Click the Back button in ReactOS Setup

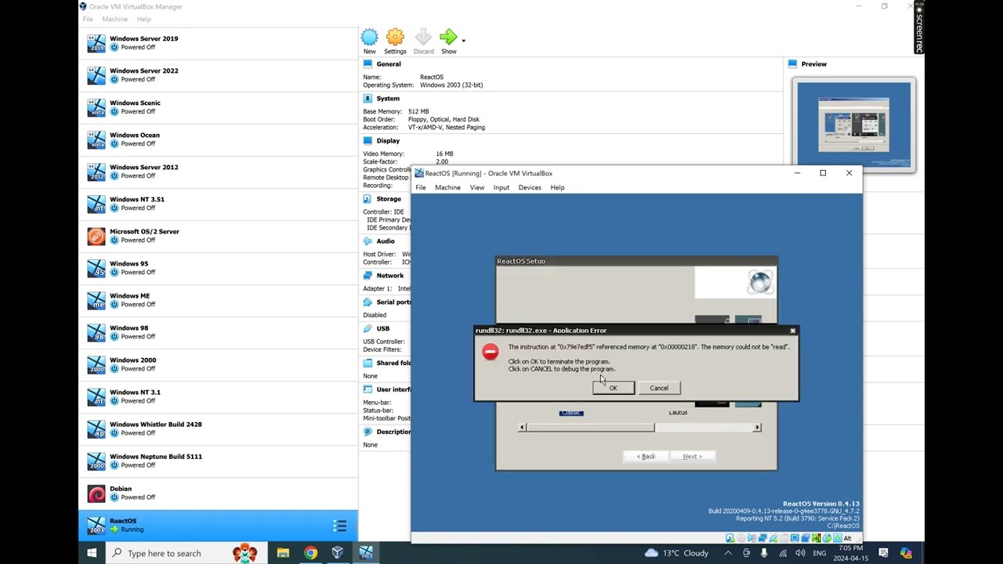tap(646, 456)
